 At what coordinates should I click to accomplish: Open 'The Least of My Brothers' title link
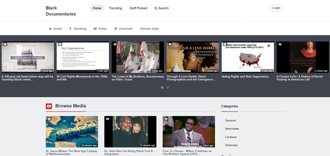tap(137, 78)
